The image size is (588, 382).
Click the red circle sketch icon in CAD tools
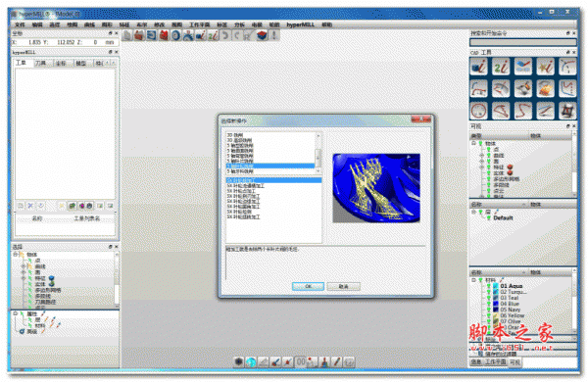coord(478,111)
